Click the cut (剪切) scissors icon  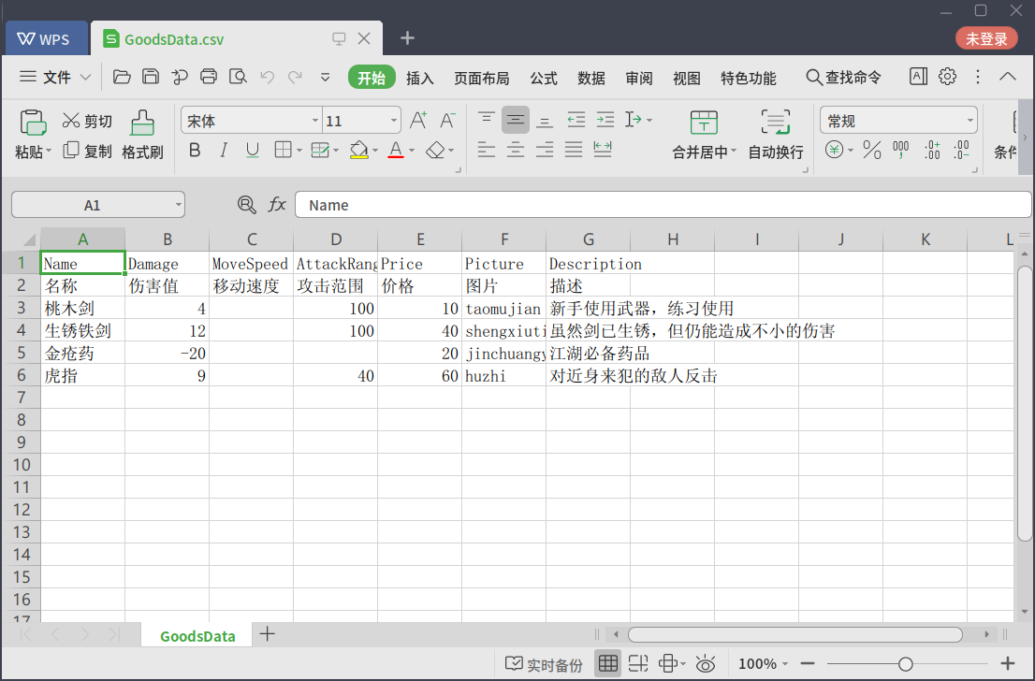73,120
